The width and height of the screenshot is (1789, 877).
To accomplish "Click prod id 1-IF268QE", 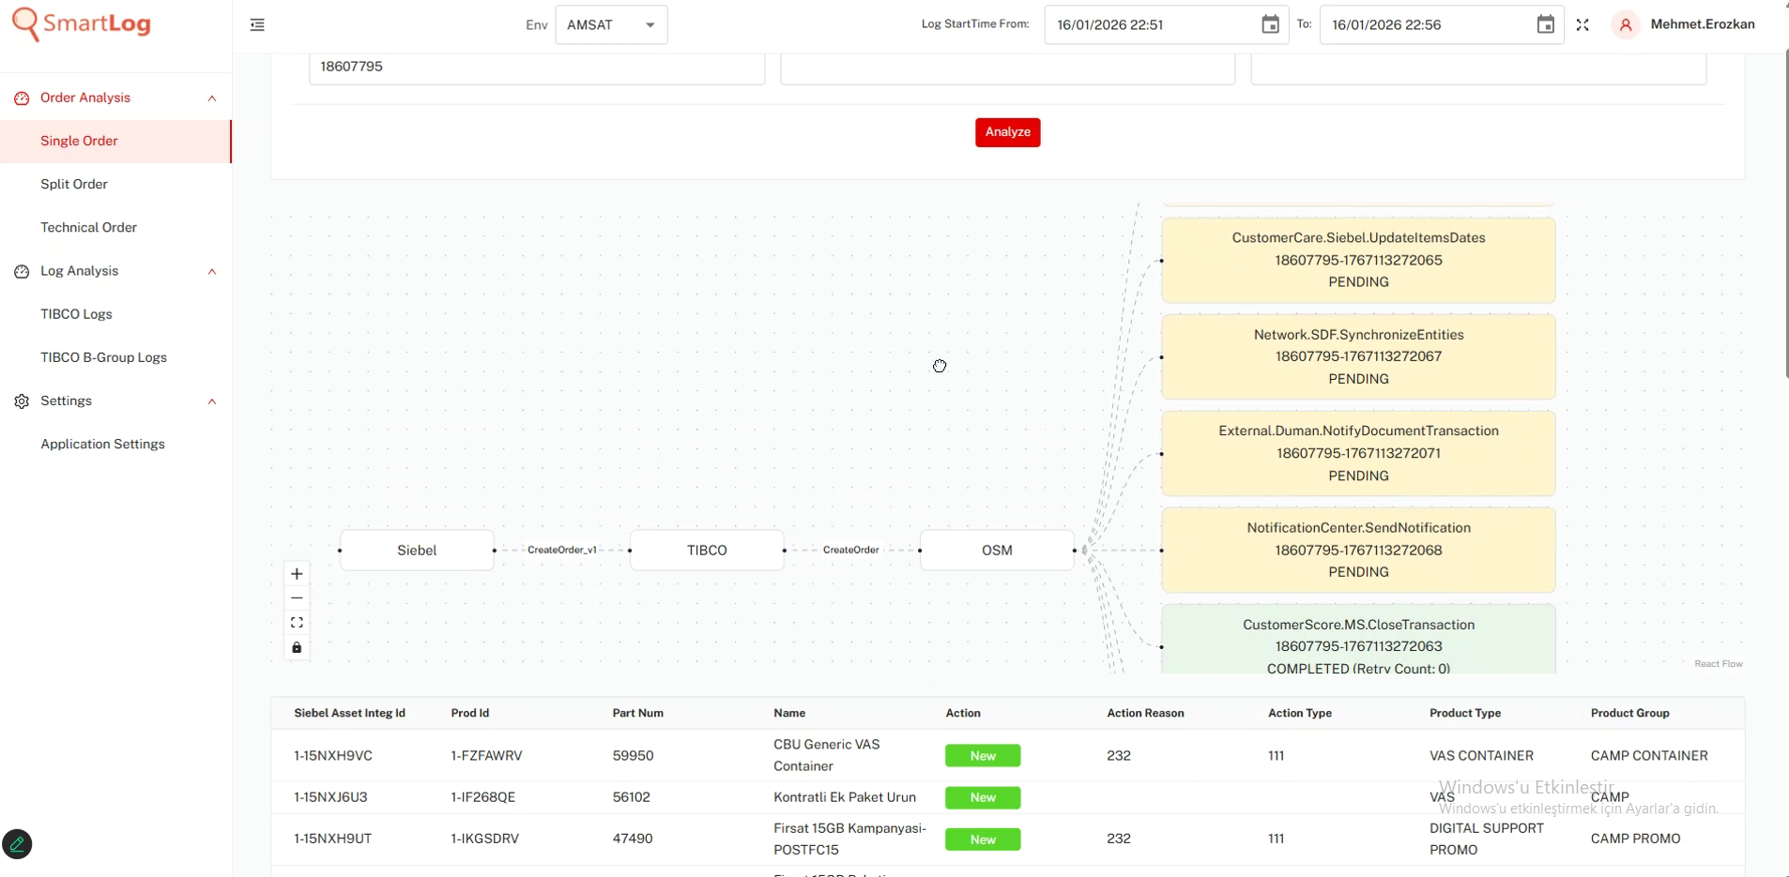I will click(483, 798).
